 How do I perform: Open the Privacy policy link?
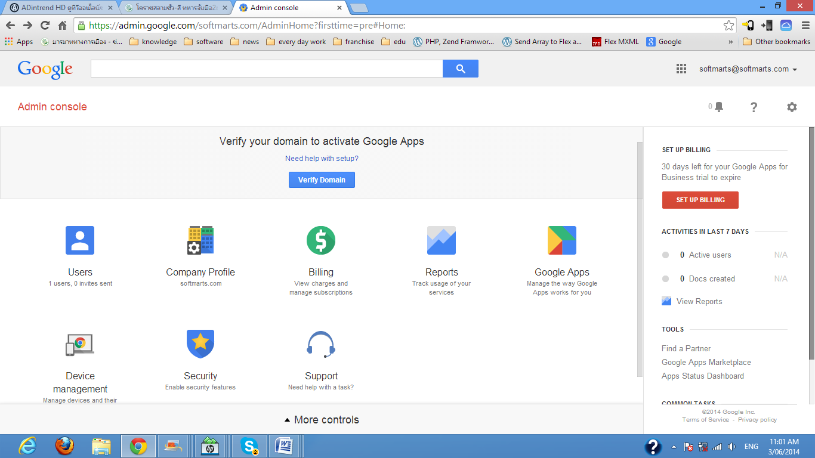(757, 420)
